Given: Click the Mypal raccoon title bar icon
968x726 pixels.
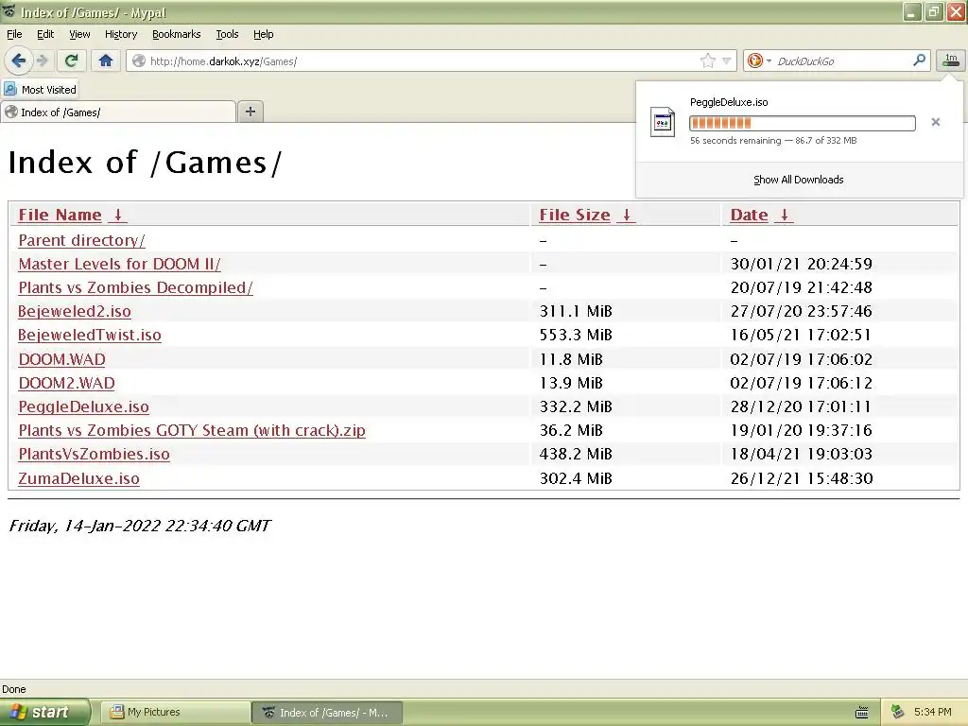Looking at the screenshot, I should (9, 11).
